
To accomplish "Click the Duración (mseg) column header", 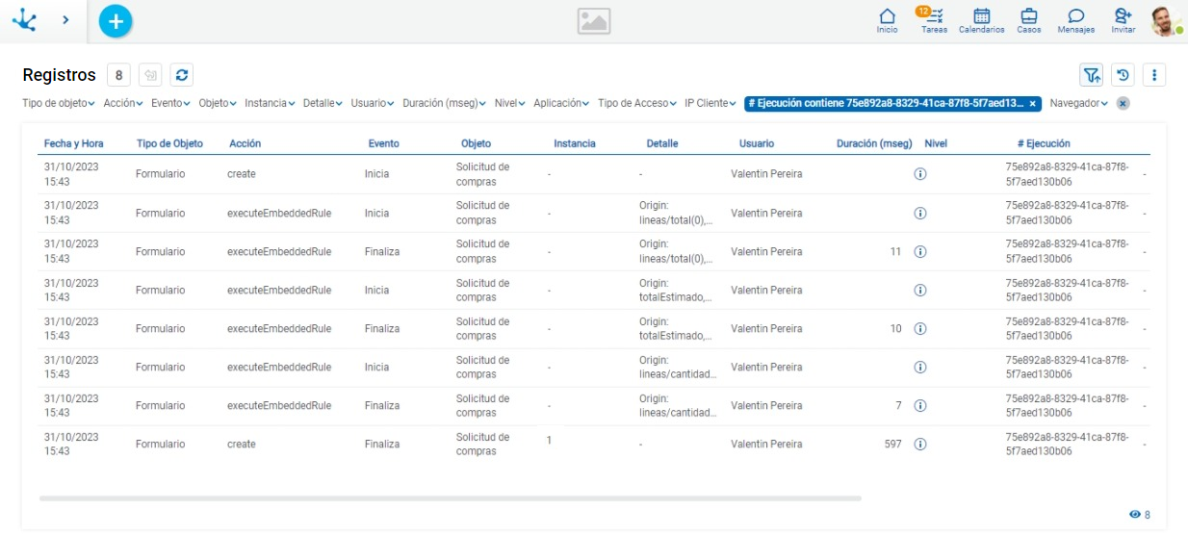I will coord(873,143).
